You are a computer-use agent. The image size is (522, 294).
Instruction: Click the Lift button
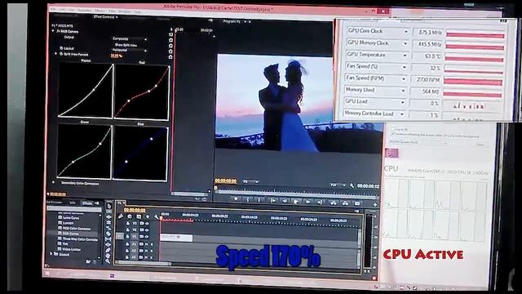(333, 203)
